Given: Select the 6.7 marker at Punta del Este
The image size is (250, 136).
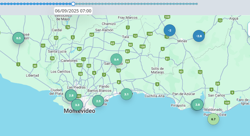Looking at the screenshot, I should (213, 119).
